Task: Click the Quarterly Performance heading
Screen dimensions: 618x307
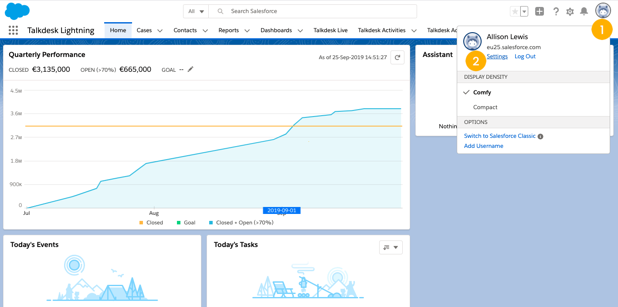Action: coord(47,54)
